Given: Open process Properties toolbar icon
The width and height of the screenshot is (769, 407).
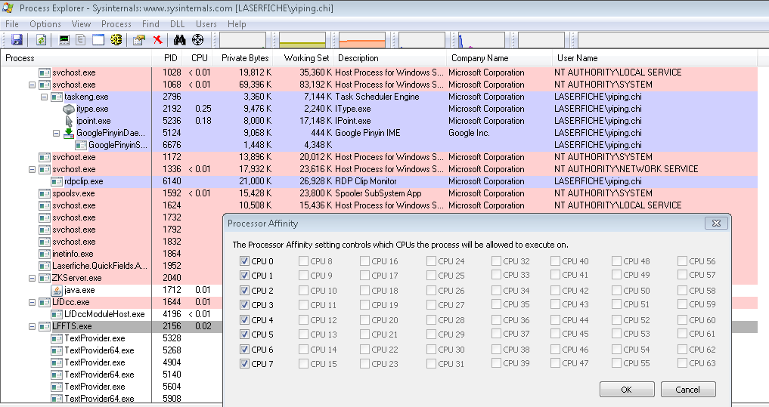Looking at the screenshot, I should pyautogui.click(x=139, y=40).
